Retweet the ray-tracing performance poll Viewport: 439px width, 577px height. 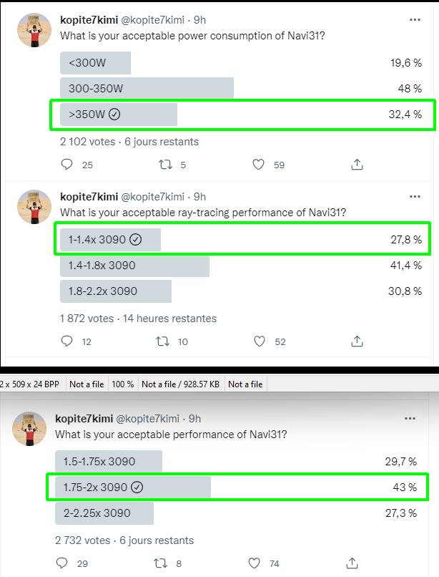coord(164,342)
